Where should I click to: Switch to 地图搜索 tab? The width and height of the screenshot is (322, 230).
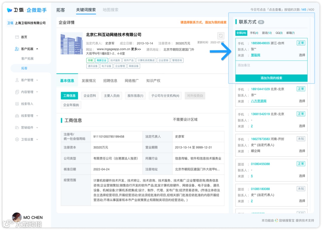111,10
